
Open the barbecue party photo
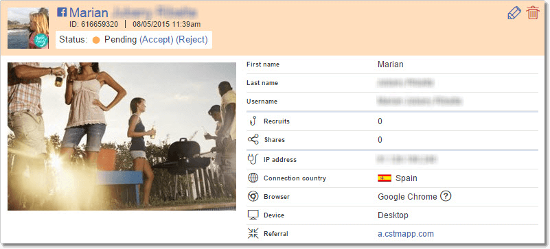point(122,137)
